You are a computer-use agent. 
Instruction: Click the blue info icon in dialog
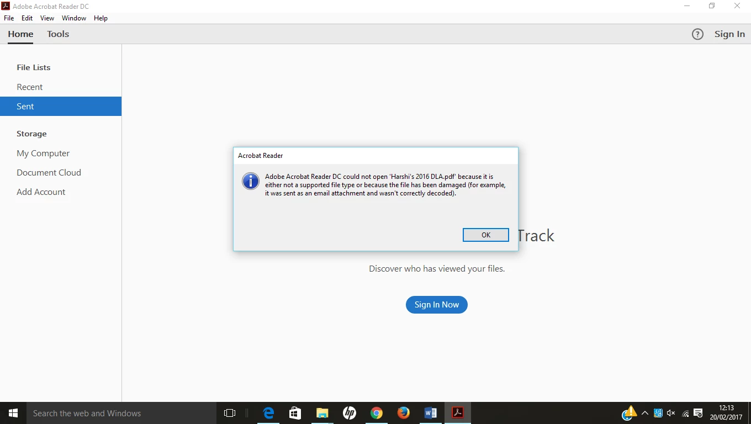(x=251, y=181)
